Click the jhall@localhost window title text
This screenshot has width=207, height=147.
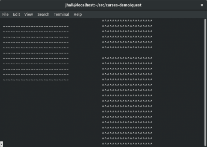click(103, 5)
